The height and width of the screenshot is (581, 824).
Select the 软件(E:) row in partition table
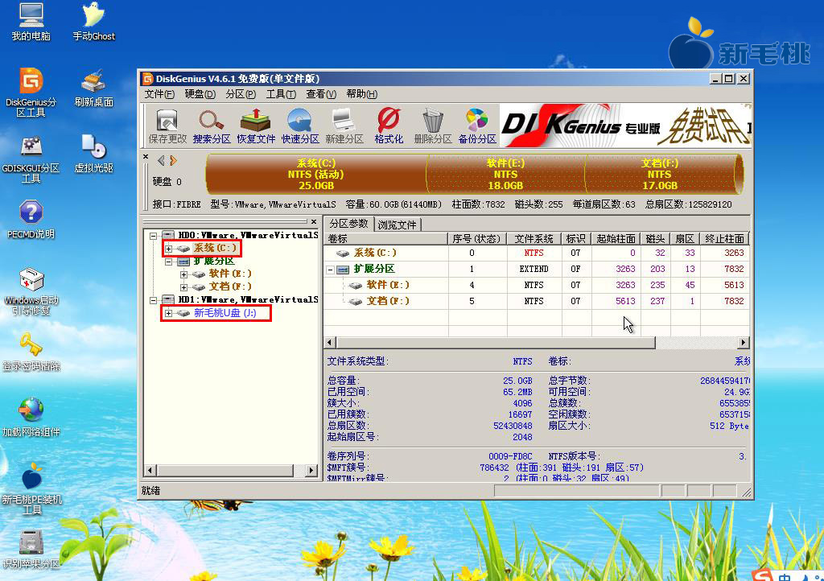(x=536, y=285)
